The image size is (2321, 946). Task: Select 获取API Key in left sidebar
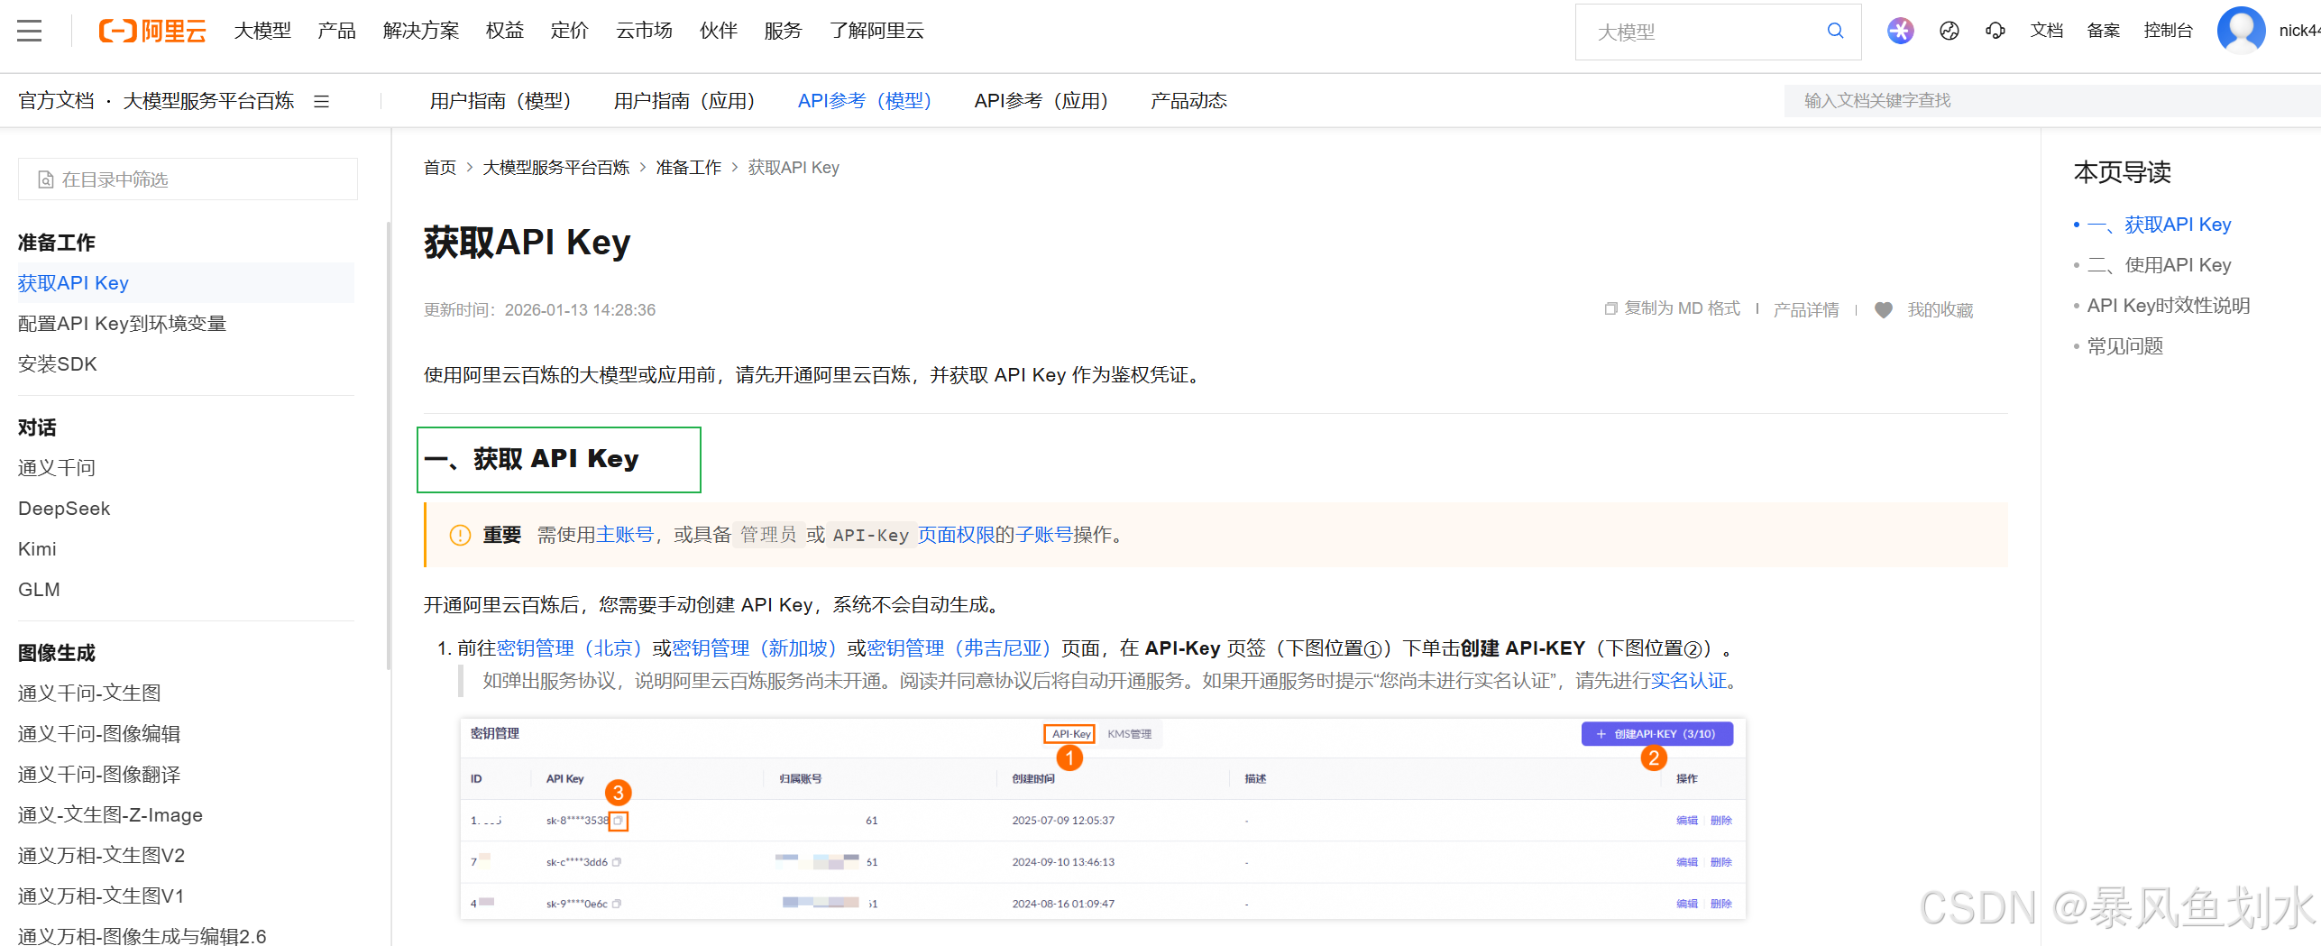pos(186,283)
